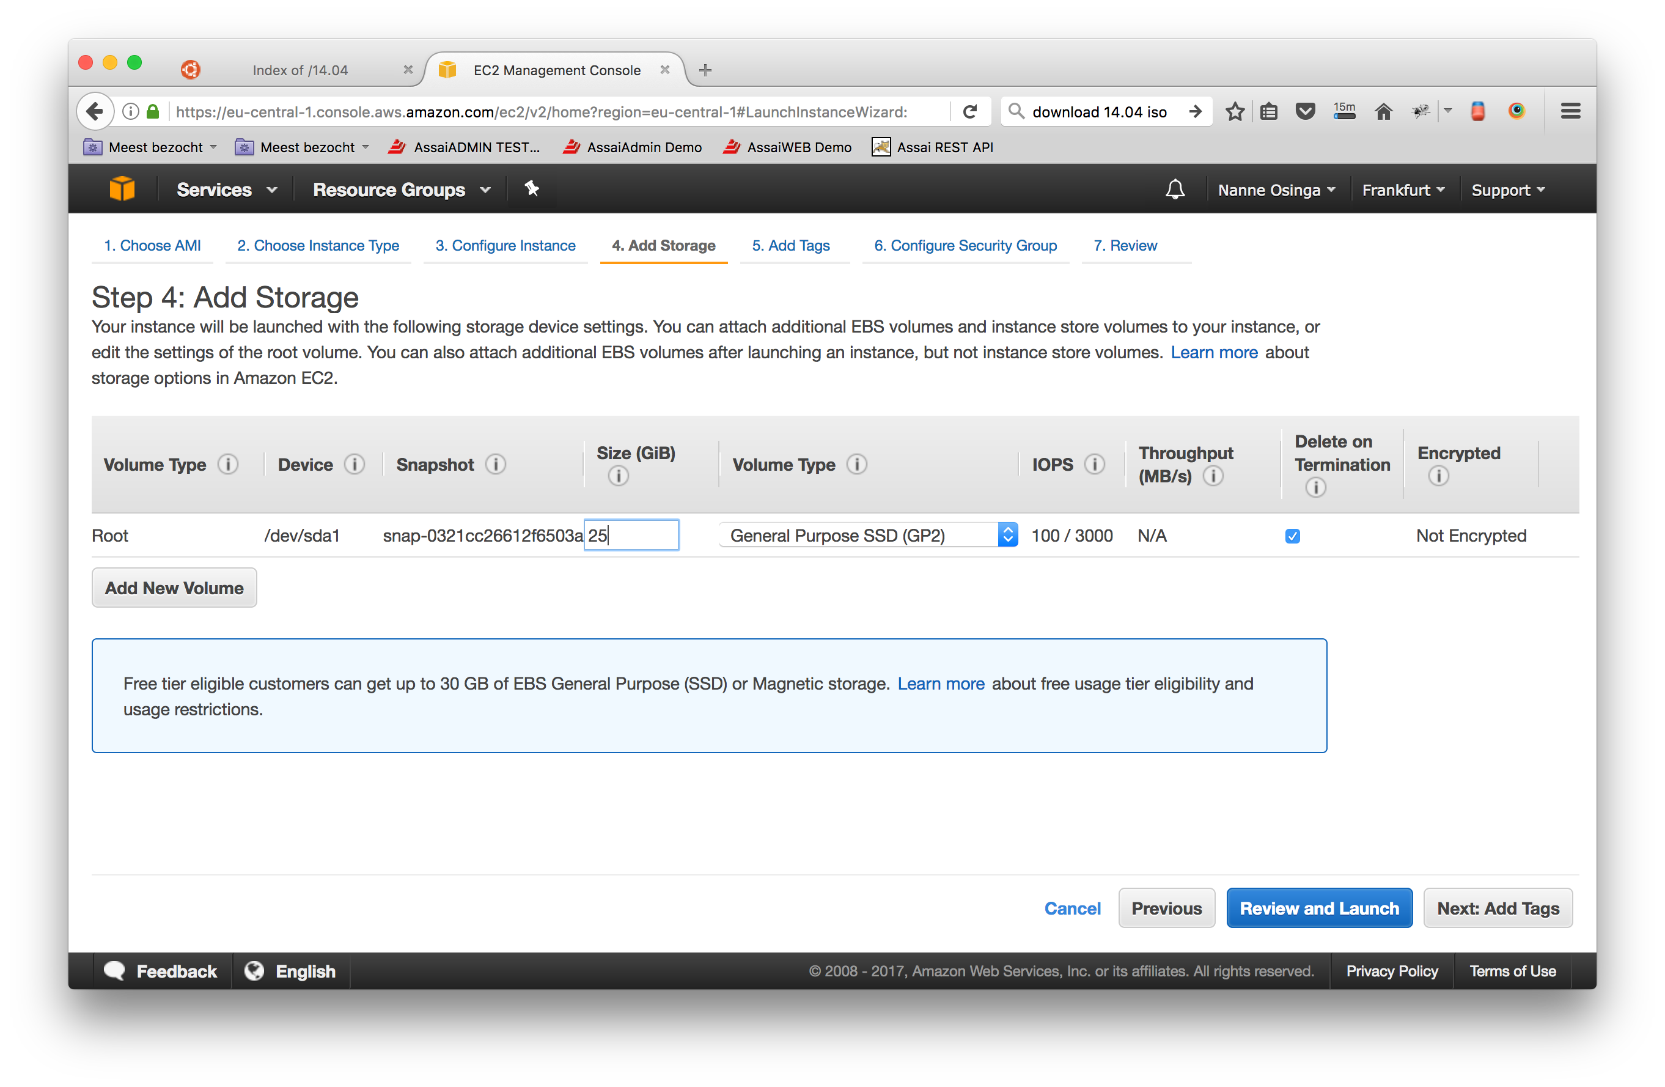Click the Size (GiB) field showing 25
1665x1087 pixels.
point(632,536)
